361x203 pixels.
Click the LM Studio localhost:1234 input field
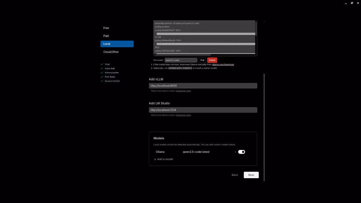click(203, 110)
